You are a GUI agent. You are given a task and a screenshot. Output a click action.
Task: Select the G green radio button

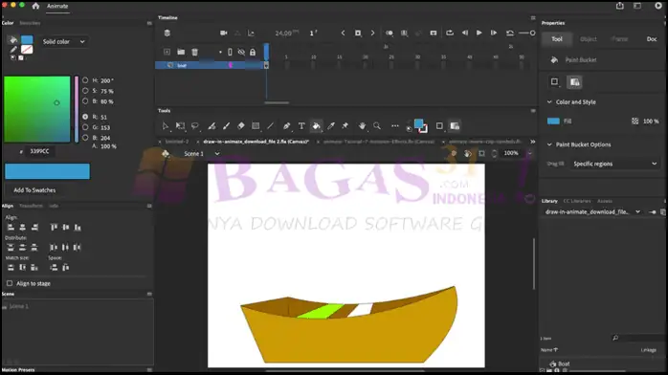pos(85,127)
